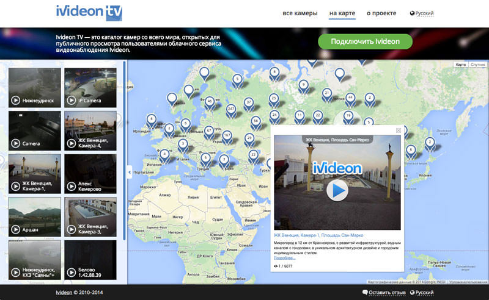
Task: Open the map cluster marker labeled 9
Action: tap(303, 86)
